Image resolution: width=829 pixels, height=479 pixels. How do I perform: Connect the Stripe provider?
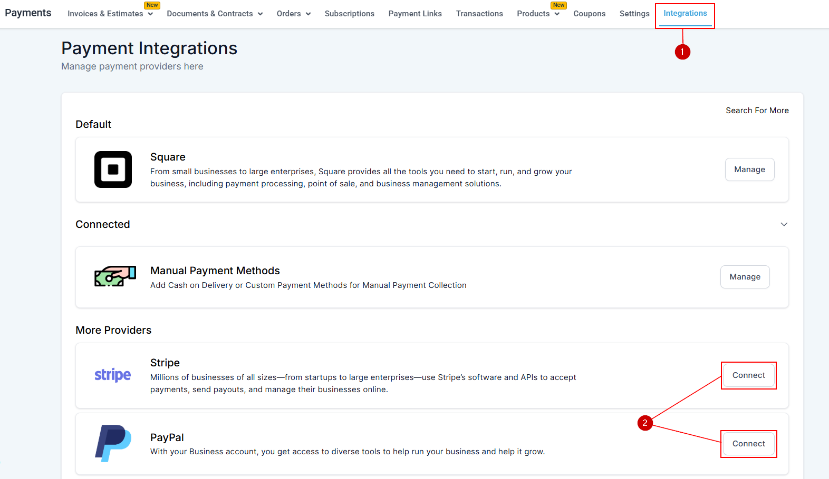point(748,375)
